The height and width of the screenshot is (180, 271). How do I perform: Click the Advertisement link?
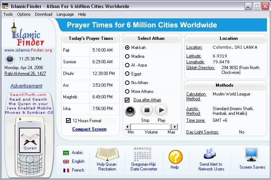tap(26, 86)
